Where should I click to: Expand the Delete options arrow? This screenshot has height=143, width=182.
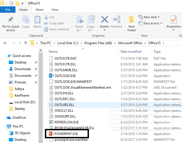pos(104,30)
